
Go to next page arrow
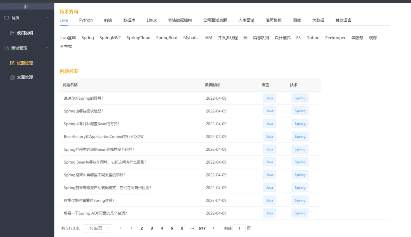coord(213,228)
